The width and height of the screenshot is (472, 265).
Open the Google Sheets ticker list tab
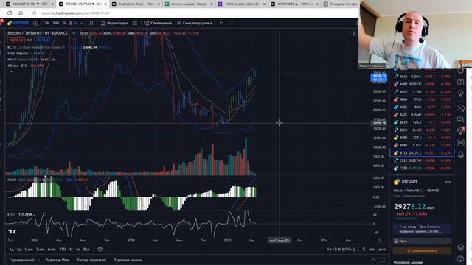point(188,4)
